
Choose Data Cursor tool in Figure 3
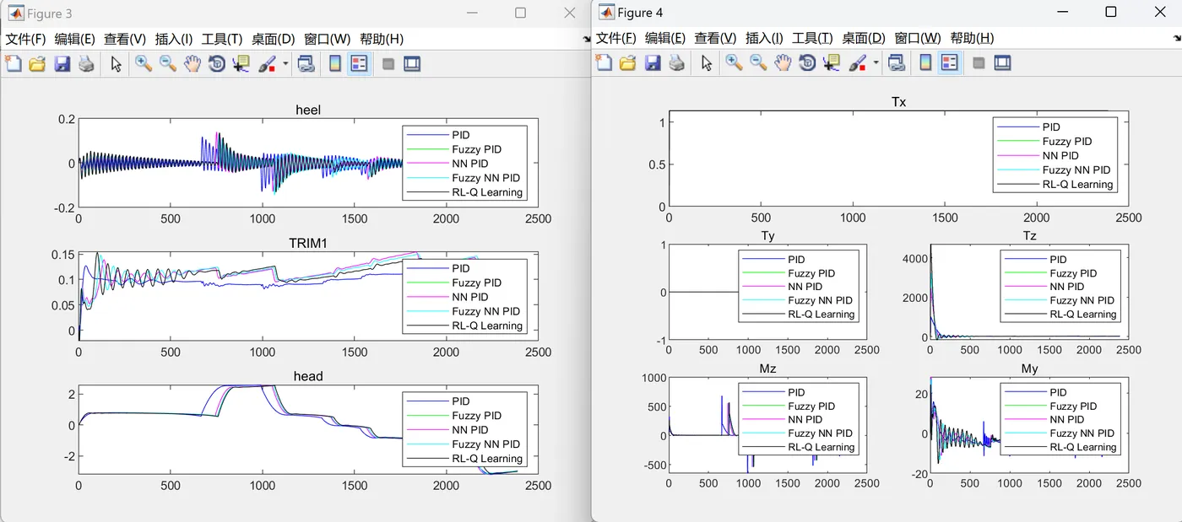pyautogui.click(x=241, y=64)
